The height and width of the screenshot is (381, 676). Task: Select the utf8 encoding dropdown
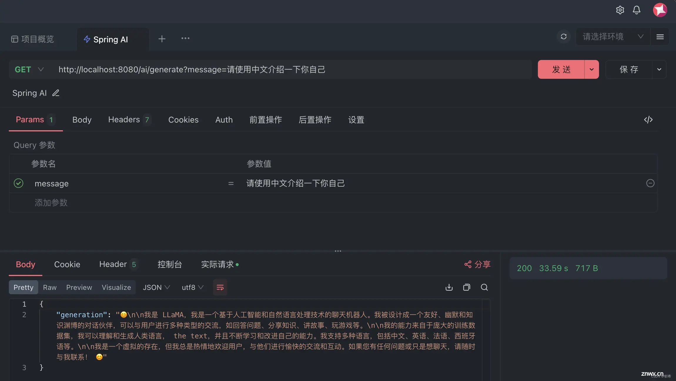click(x=192, y=287)
